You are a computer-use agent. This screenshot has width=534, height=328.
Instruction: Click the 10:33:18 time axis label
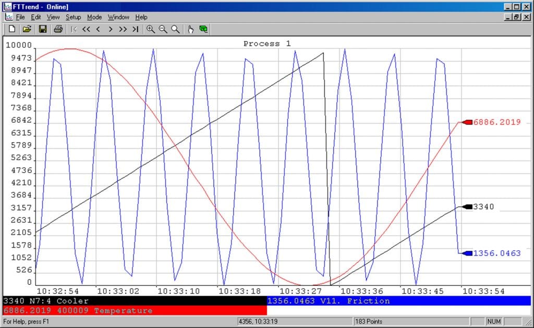239,291
